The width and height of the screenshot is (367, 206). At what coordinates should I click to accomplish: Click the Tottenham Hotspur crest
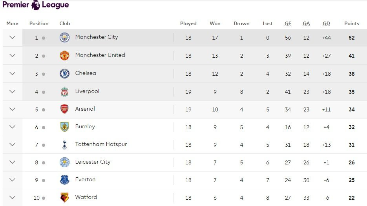tap(64, 145)
